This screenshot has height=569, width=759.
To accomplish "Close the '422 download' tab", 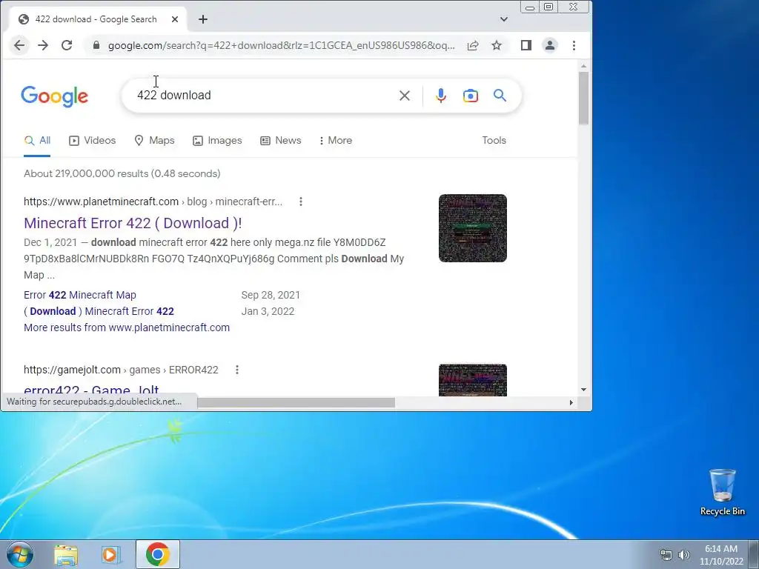I will coord(175,19).
